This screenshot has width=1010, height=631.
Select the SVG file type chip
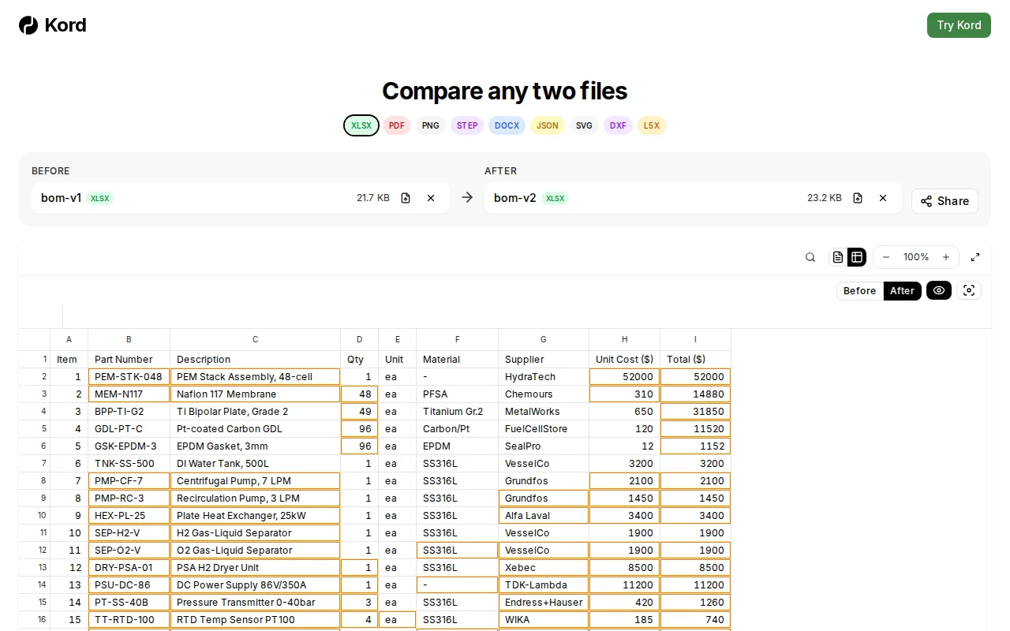coord(584,125)
